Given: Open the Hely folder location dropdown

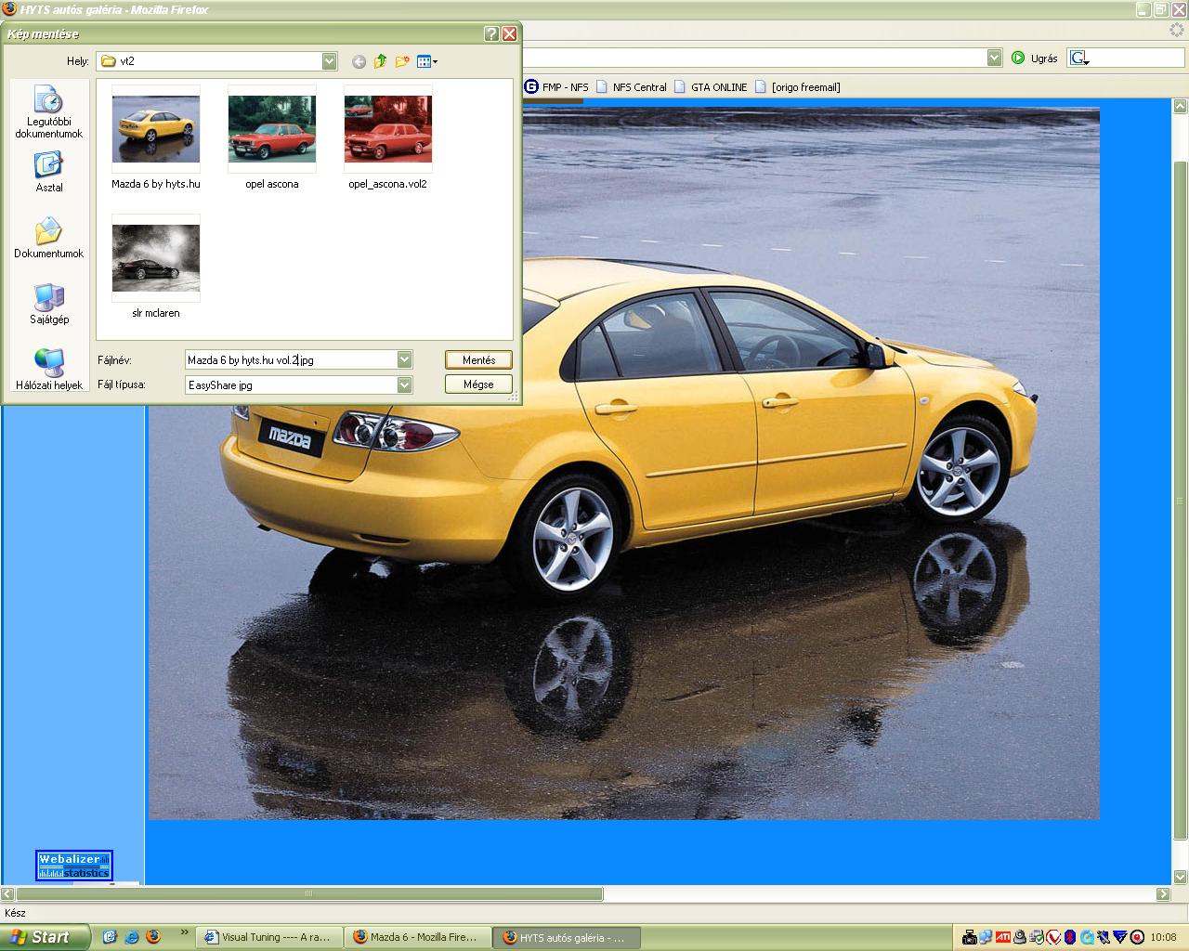Looking at the screenshot, I should (x=330, y=61).
